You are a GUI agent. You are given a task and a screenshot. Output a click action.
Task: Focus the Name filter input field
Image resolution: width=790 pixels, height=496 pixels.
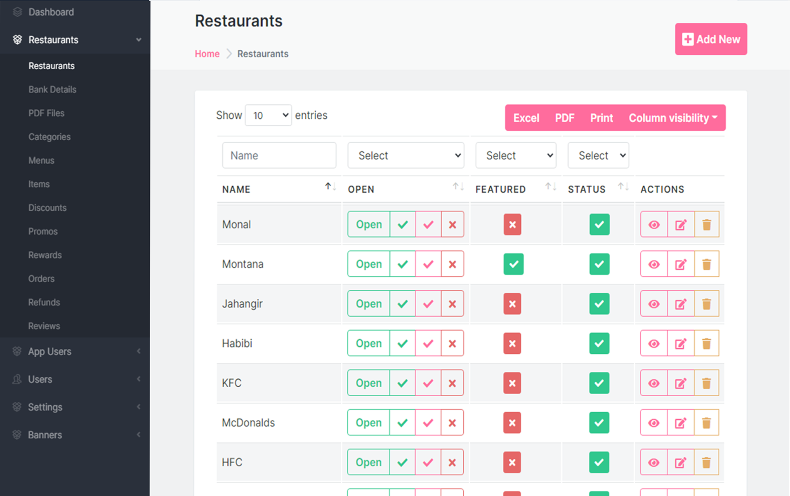279,155
